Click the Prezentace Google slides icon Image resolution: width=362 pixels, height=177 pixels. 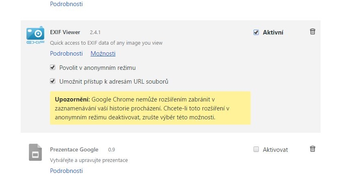coord(35,153)
